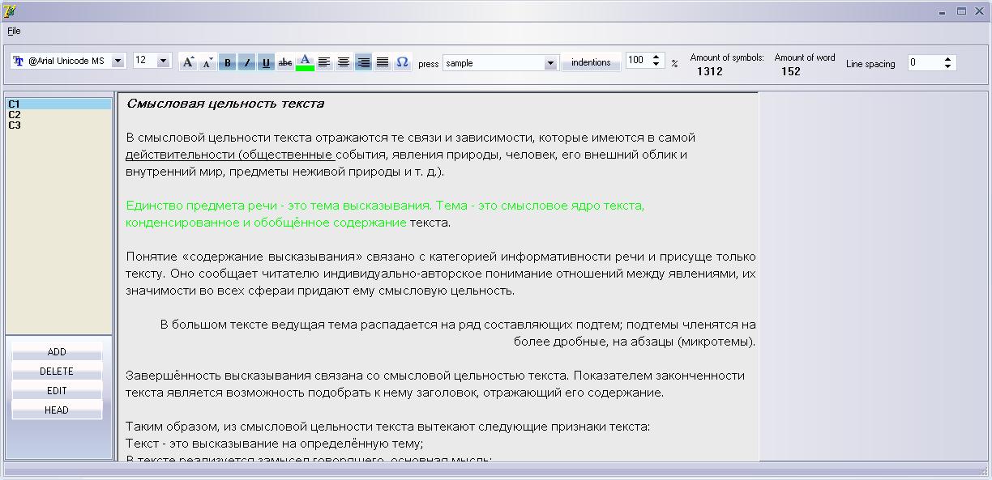This screenshot has width=992, height=480.
Task: Open the font color tool
Action: (x=305, y=61)
